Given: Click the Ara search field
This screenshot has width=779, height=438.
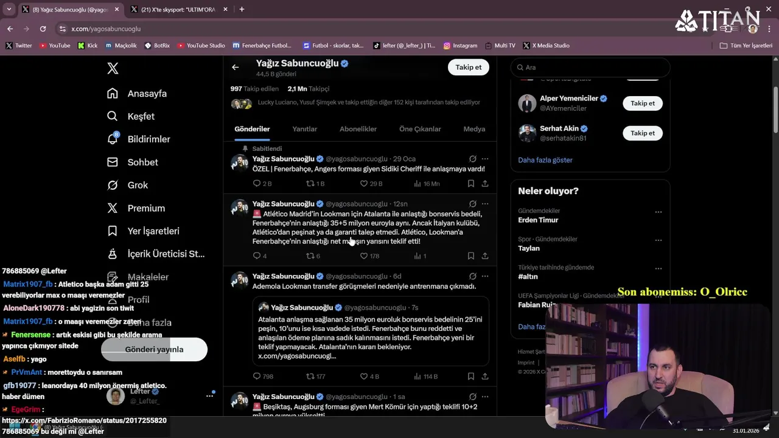Looking at the screenshot, I should [x=590, y=68].
